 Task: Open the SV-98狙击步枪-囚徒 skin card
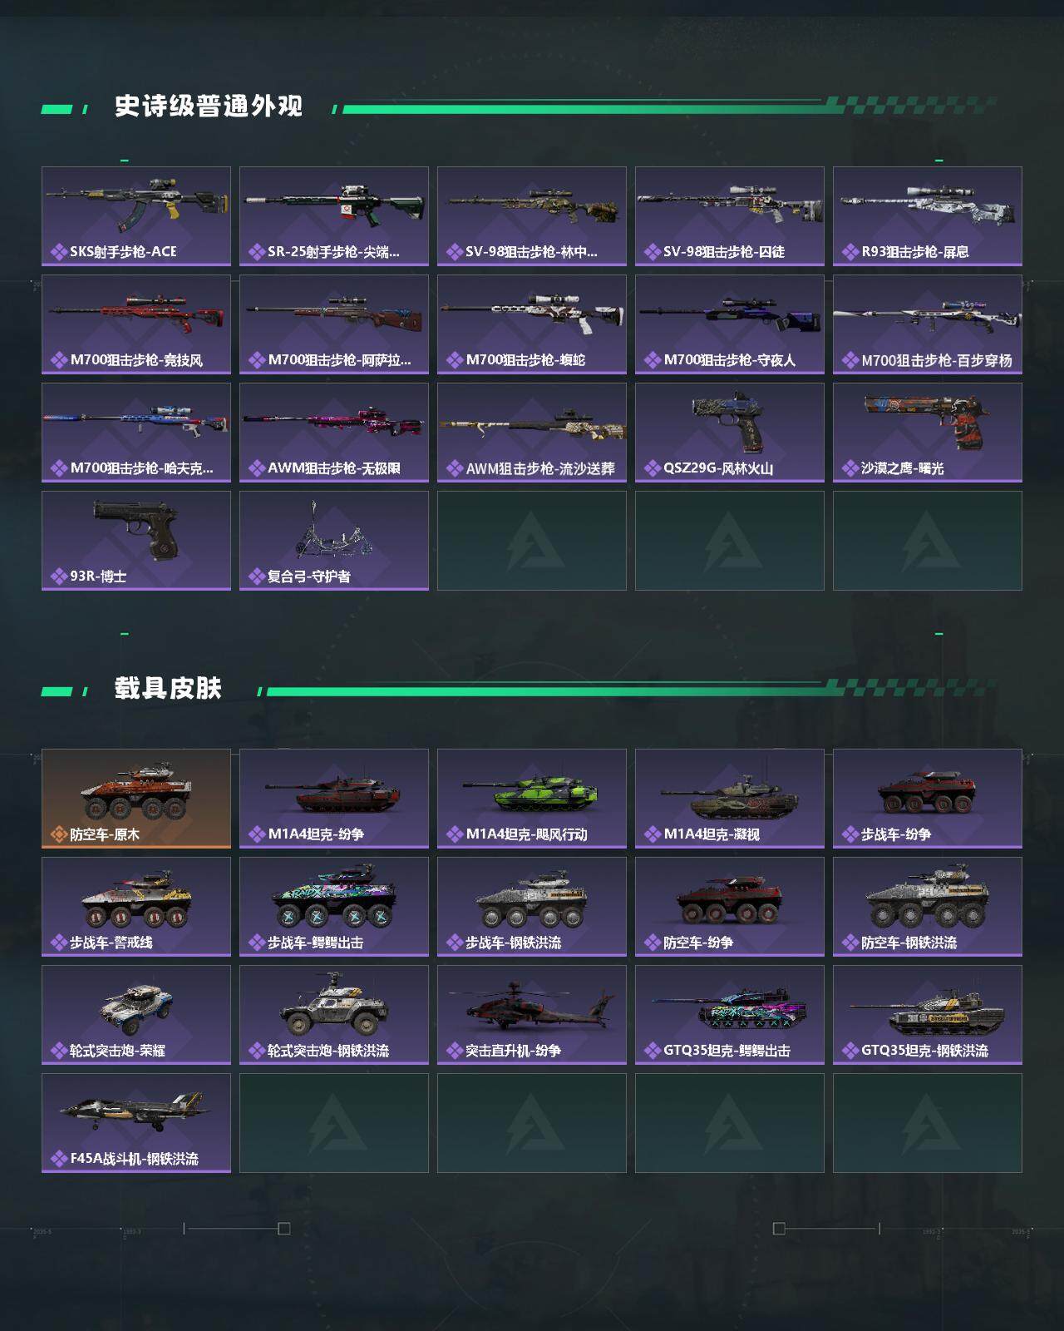tap(730, 216)
